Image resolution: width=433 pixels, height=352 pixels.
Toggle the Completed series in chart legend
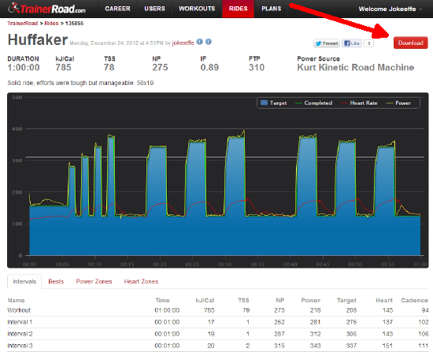coord(313,103)
